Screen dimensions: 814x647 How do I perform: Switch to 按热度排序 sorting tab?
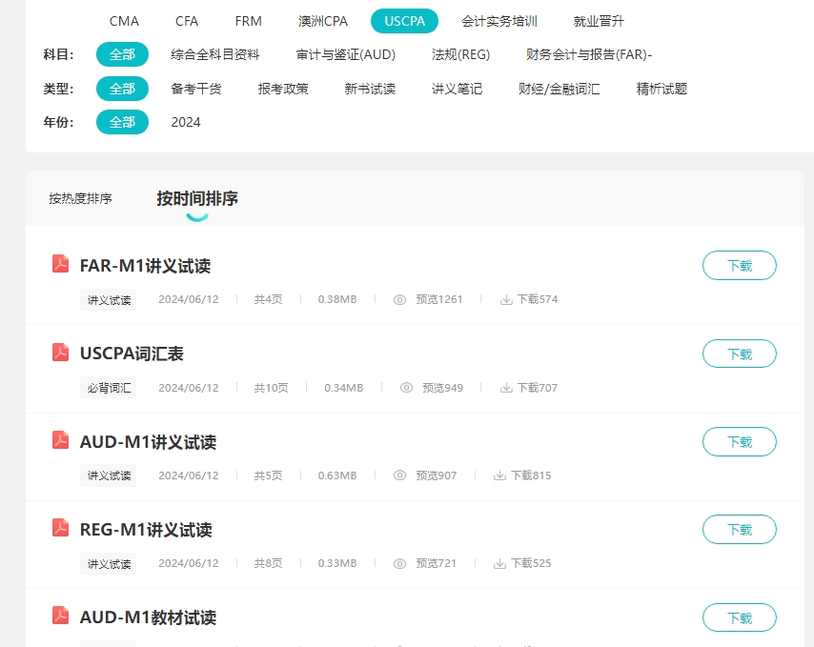coord(81,199)
